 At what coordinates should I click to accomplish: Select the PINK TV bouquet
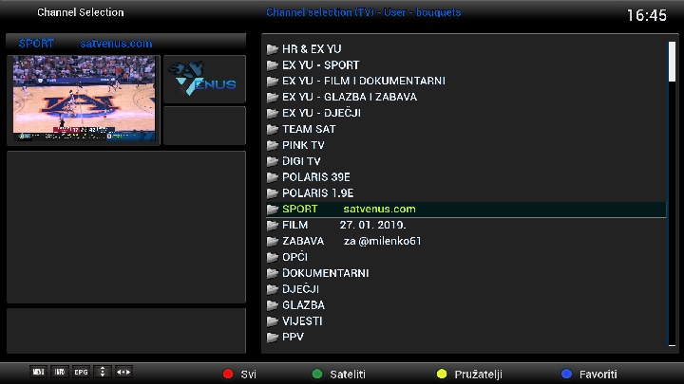465,145
